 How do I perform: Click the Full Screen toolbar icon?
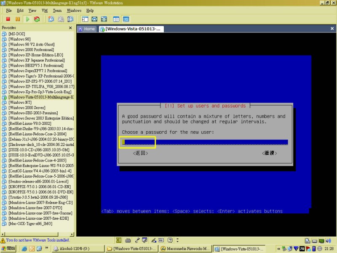pyautogui.click(x=94, y=19)
